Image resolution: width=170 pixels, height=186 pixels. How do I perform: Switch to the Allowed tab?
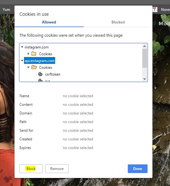click(49, 22)
